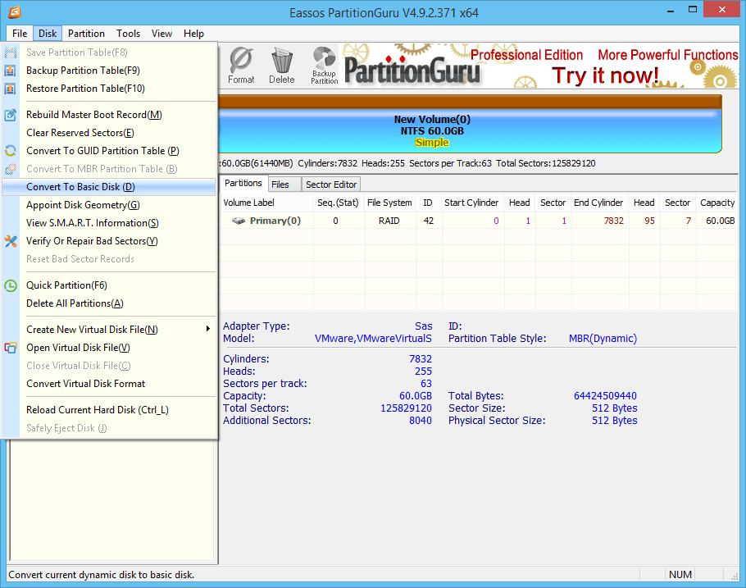Click the Delete trash bin icon
This screenshot has width=746, height=588.
click(x=282, y=66)
